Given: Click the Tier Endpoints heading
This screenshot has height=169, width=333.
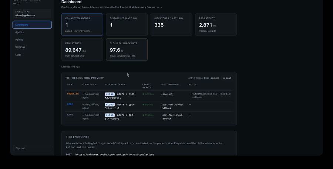Looking at the screenshot, I should [78, 137].
